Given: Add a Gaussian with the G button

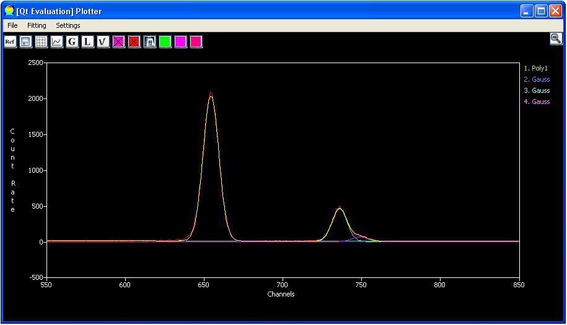Looking at the screenshot, I should [73, 42].
